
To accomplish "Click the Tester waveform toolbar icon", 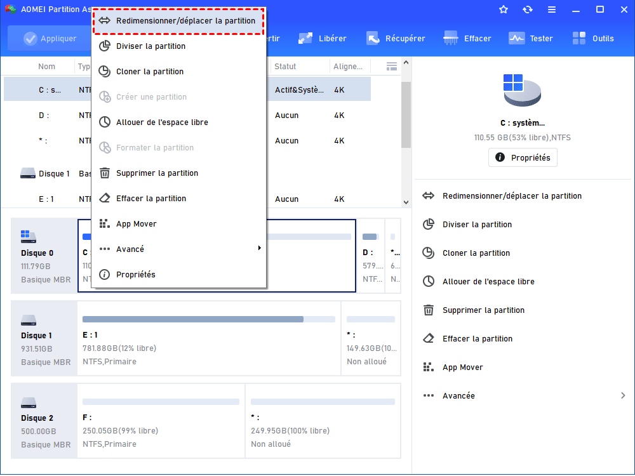I will pos(516,39).
